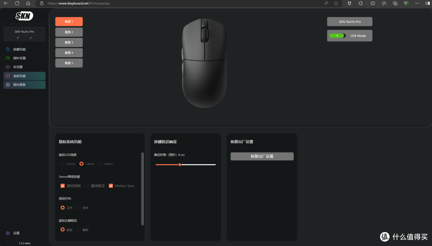Toggle Motion Sync checkbox

[x=111, y=186]
